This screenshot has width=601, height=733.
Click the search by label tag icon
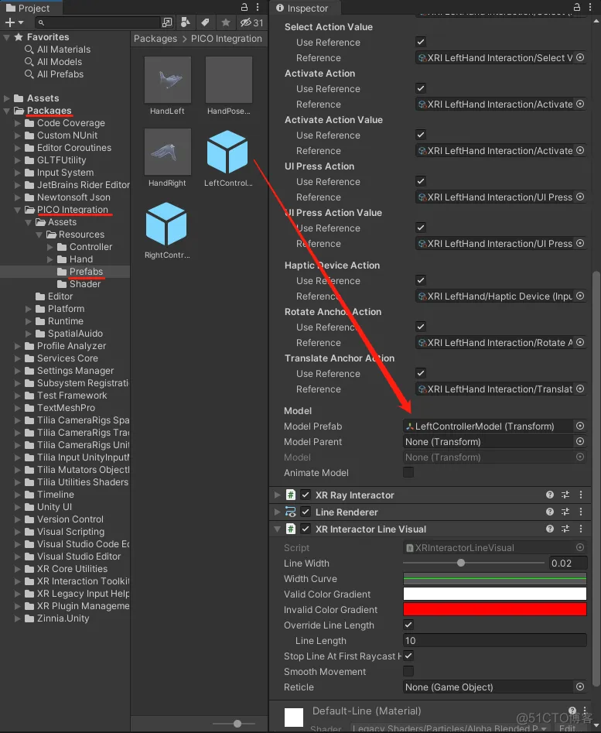coord(205,22)
